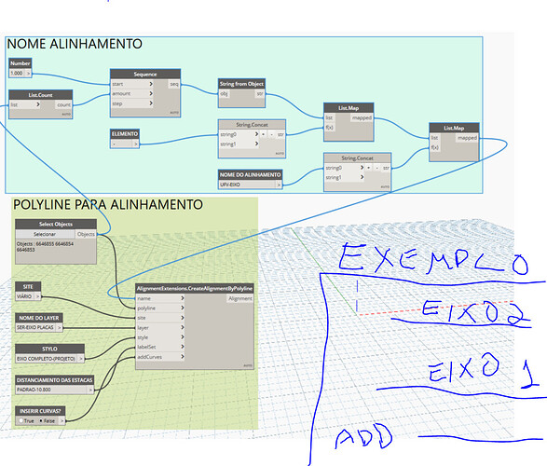Expand the layer port chevron on CreateAlignmentByPolyline
This screenshot has width=547, height=466.
coord(182,327)
